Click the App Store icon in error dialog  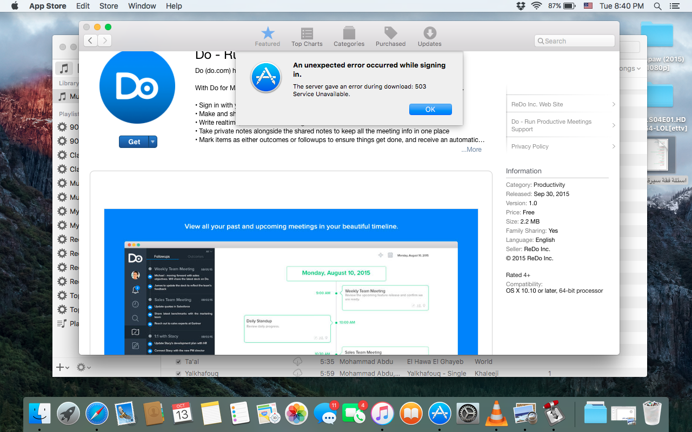coord(266,77)
